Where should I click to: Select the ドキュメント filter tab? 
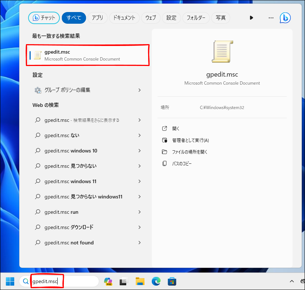[124, 18]
